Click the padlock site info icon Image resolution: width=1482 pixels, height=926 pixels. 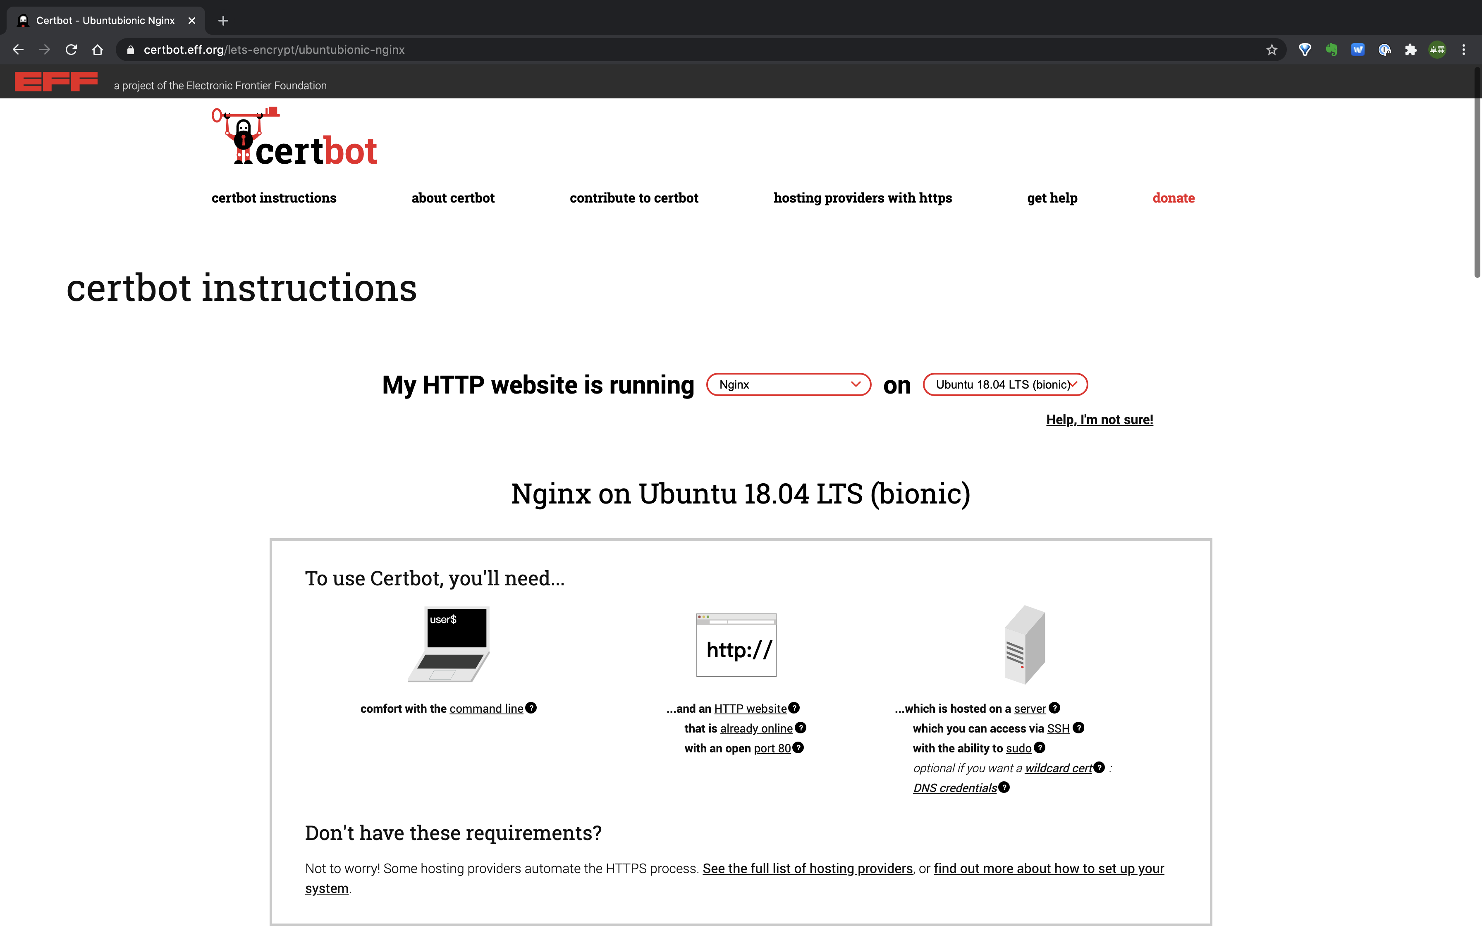click(130, 50)
